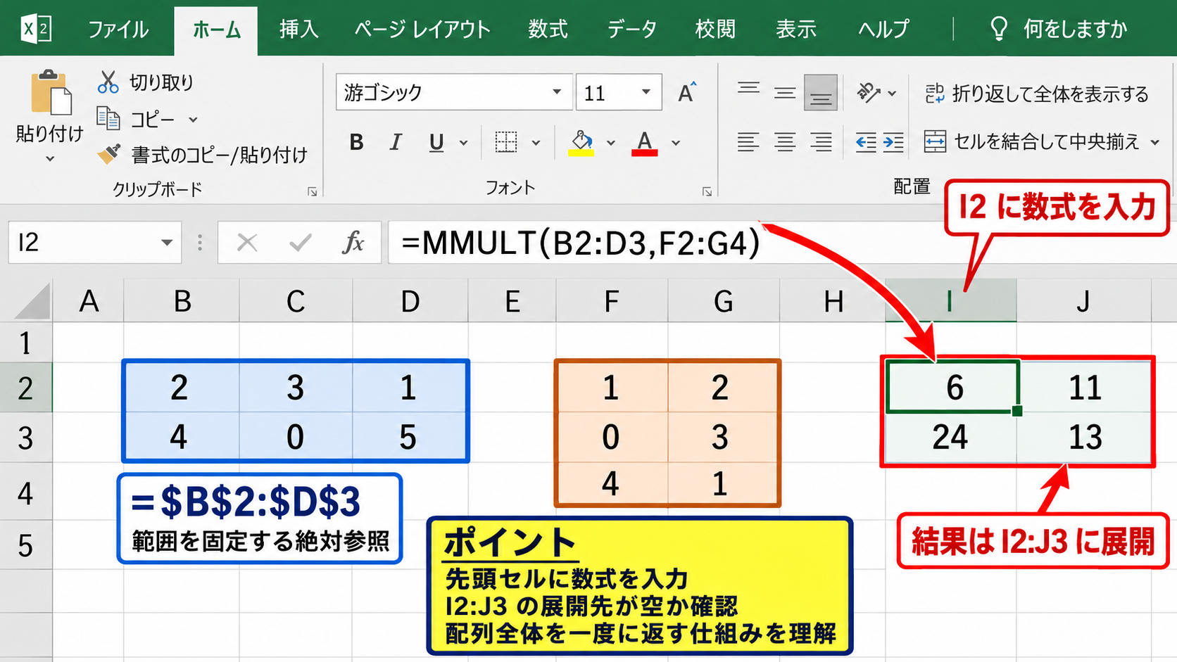The height and width of the screenshot is (662, 1177).
Task: Increase the indent
Action: [x=893, y=143]
